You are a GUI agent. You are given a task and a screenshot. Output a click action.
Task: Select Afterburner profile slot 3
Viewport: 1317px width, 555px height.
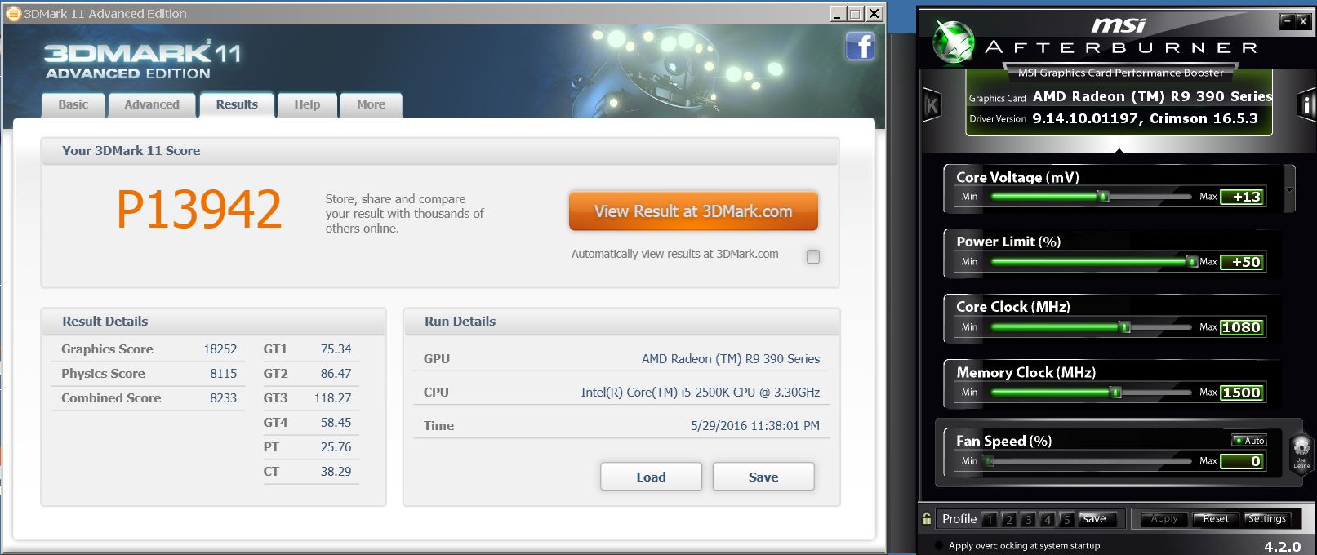(1028, 519)
